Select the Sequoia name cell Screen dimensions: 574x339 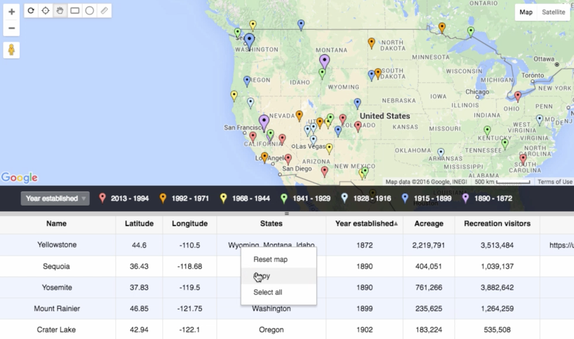click(56, 266)
